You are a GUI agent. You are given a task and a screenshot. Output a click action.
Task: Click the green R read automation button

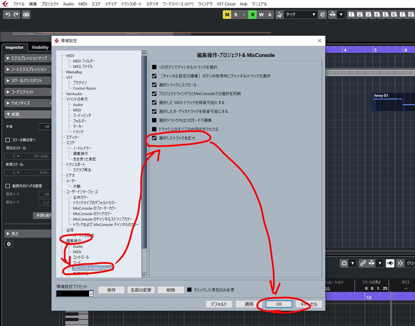point(253,15)
